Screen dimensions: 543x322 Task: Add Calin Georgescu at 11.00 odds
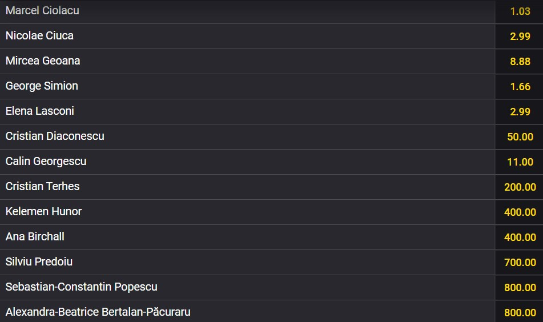pyautogui.click(x=520, y=162)
